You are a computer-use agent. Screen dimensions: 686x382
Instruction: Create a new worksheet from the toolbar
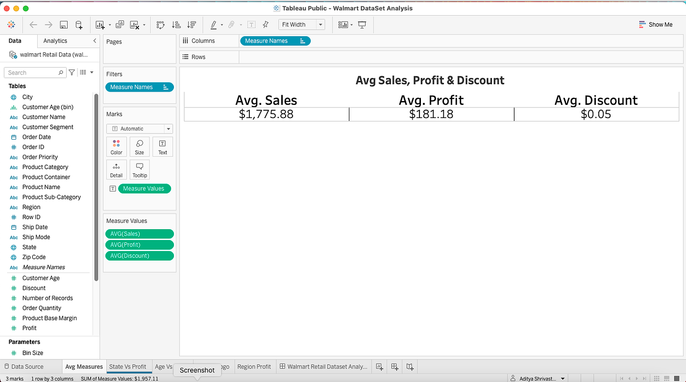(x=100, y=24)
